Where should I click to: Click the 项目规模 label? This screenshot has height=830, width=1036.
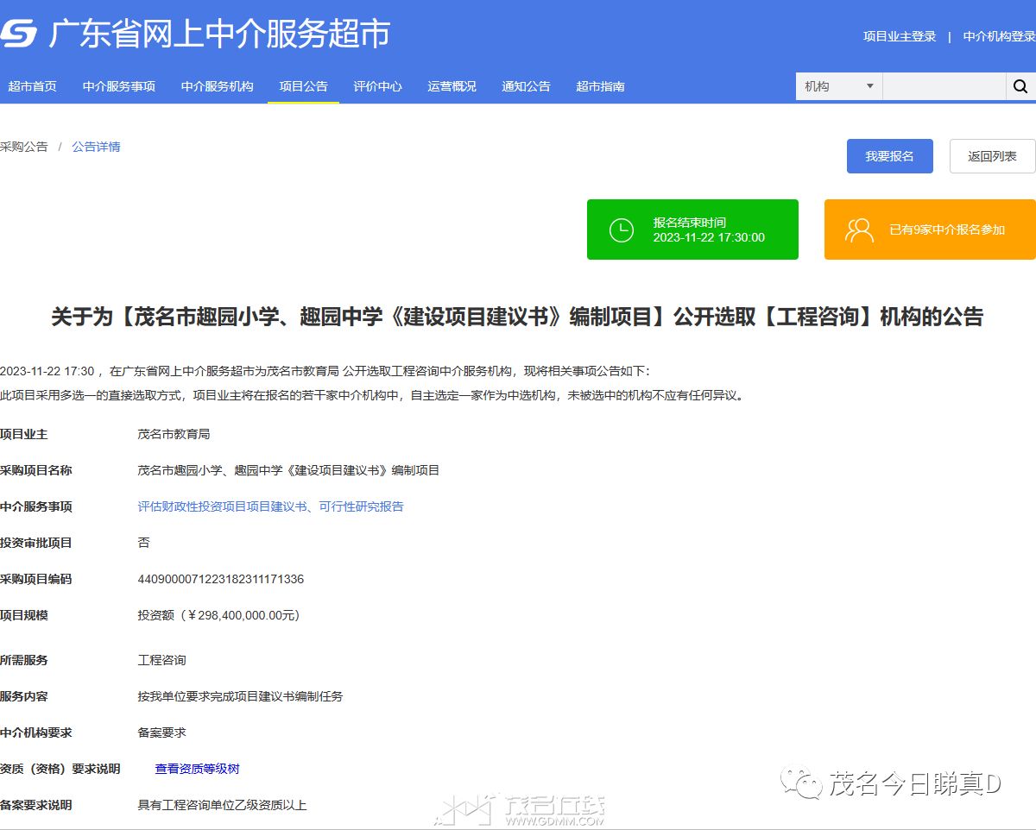[x=24, y=615]
